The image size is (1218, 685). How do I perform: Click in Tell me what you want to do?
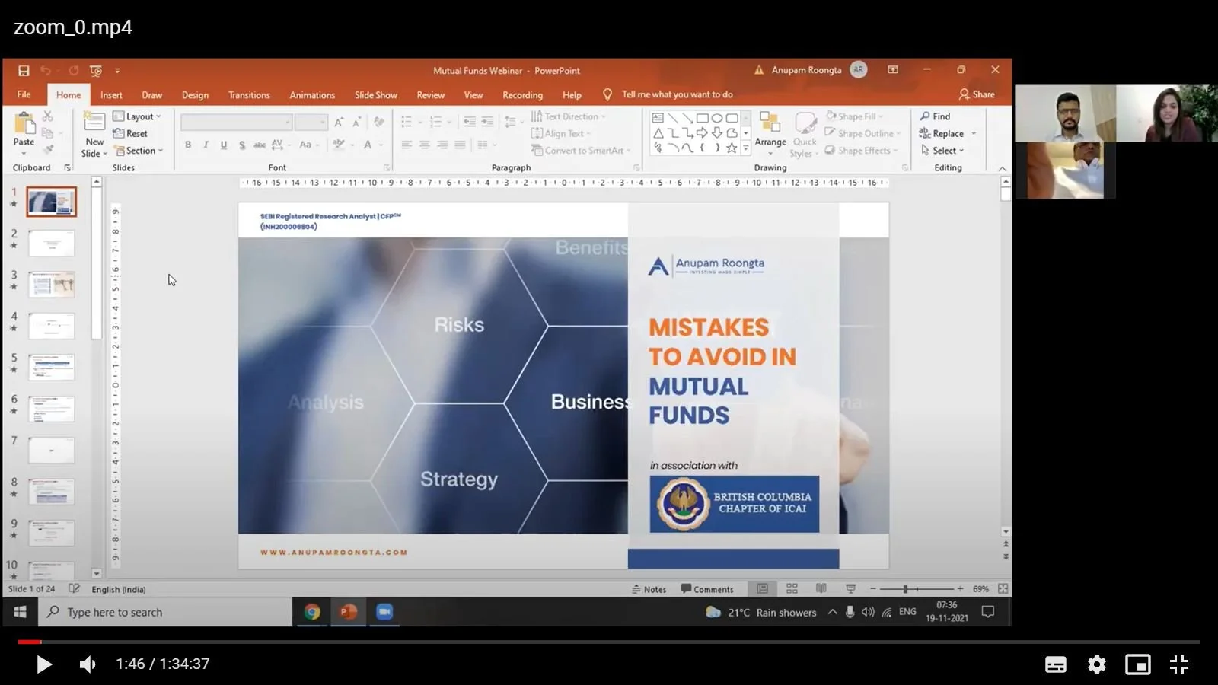pyautogui.click(x=677, y=94)
